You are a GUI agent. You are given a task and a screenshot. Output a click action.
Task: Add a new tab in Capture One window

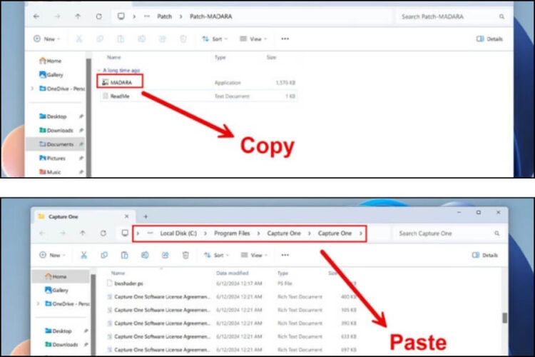tap(146, 216)
